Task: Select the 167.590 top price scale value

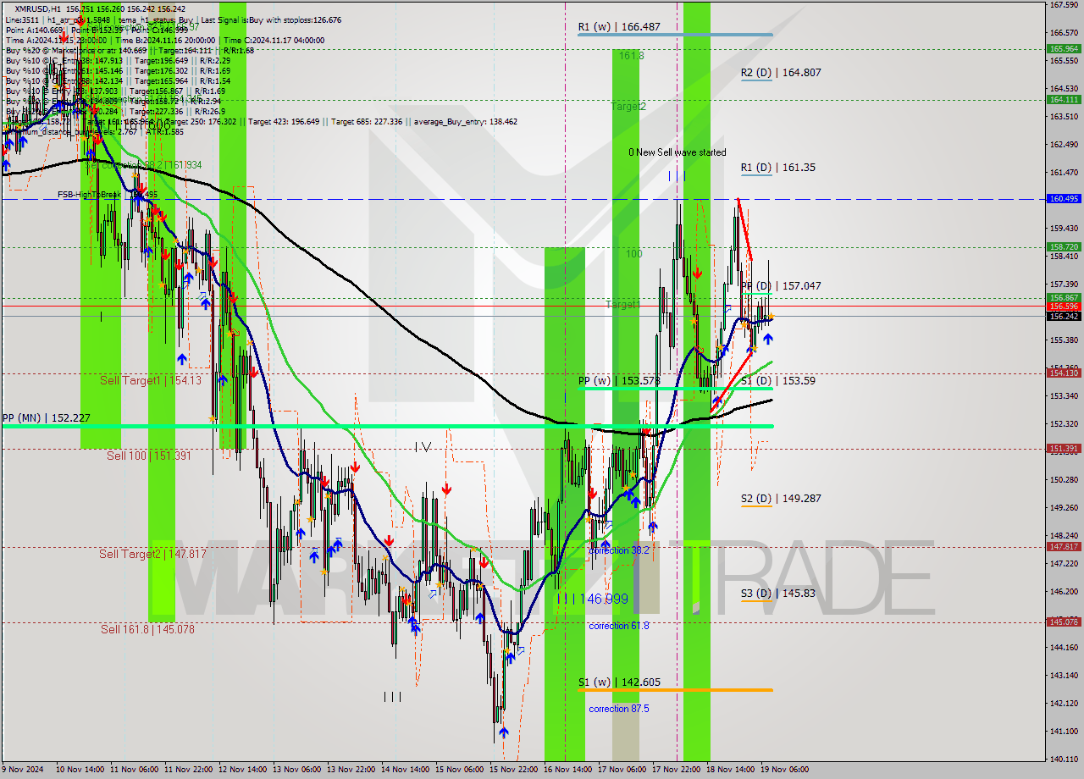Action: pos(1064,5)
